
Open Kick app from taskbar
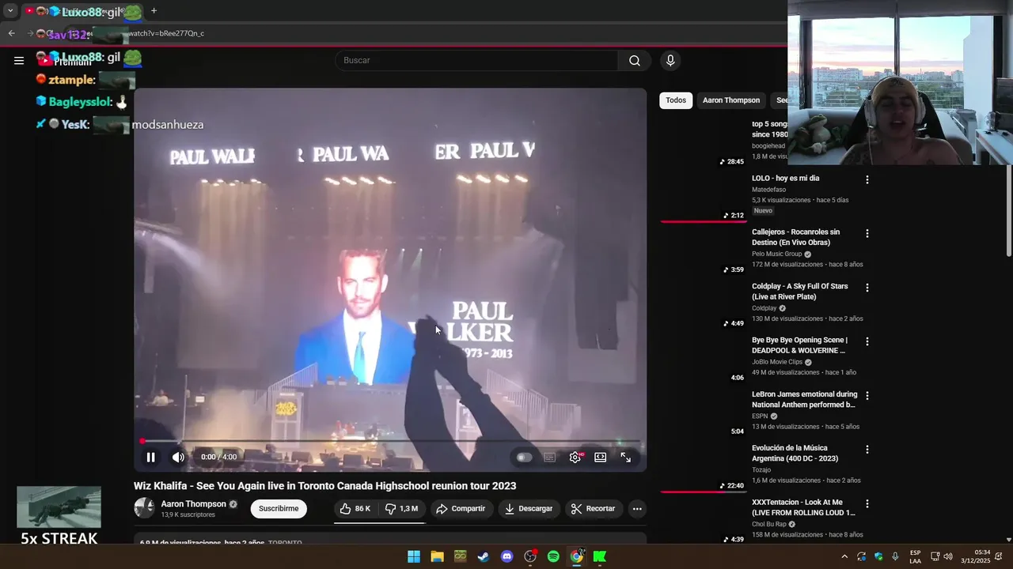[600, 556]
